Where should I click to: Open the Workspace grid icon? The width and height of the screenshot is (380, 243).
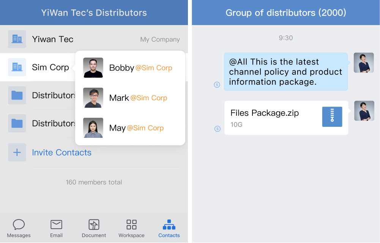pos(131,225)
